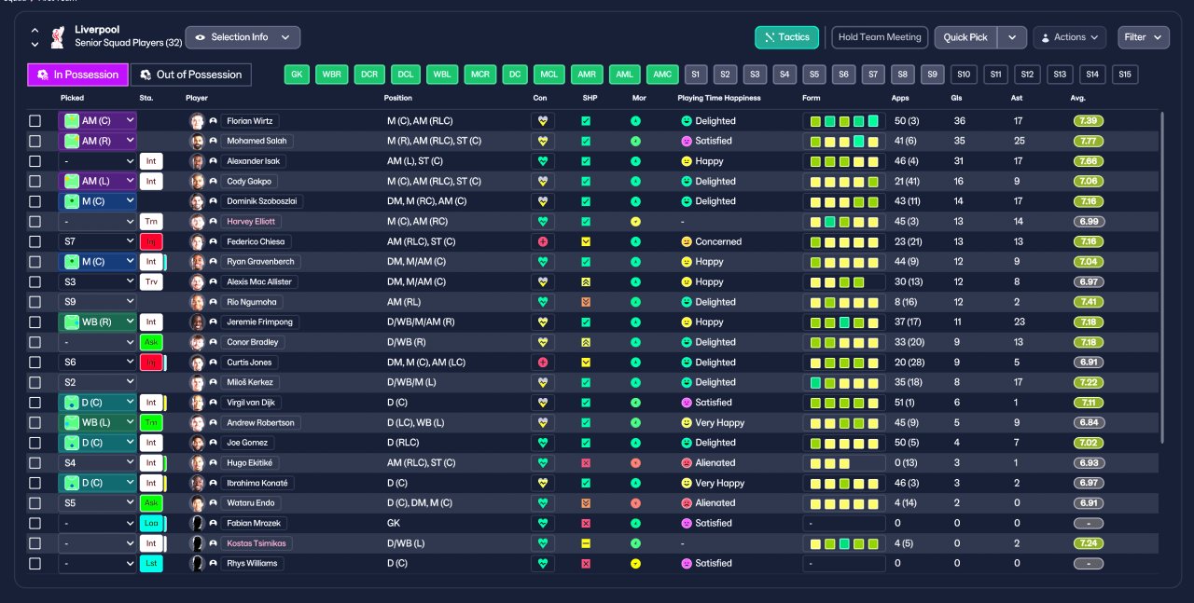The height and width of the screenshot is (603, 1194).
Task: Tick the checkbox for Florian Wirtz
Action: point(35,121)
